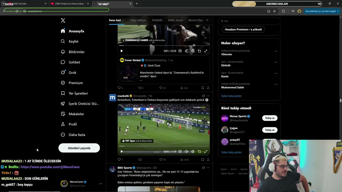Switch to KNGL Social tab
Image resolution: width=342 pixels, height=192 pixels.
[x=176, y=20]
